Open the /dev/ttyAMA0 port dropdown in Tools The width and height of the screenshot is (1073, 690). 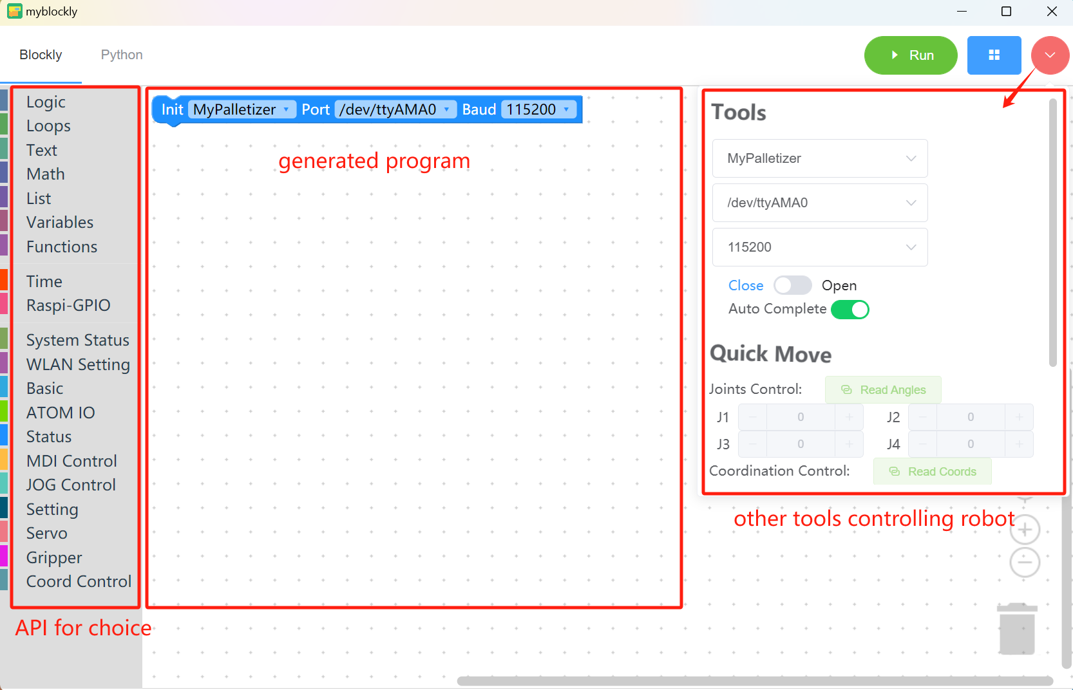click(x=820, y=203)
